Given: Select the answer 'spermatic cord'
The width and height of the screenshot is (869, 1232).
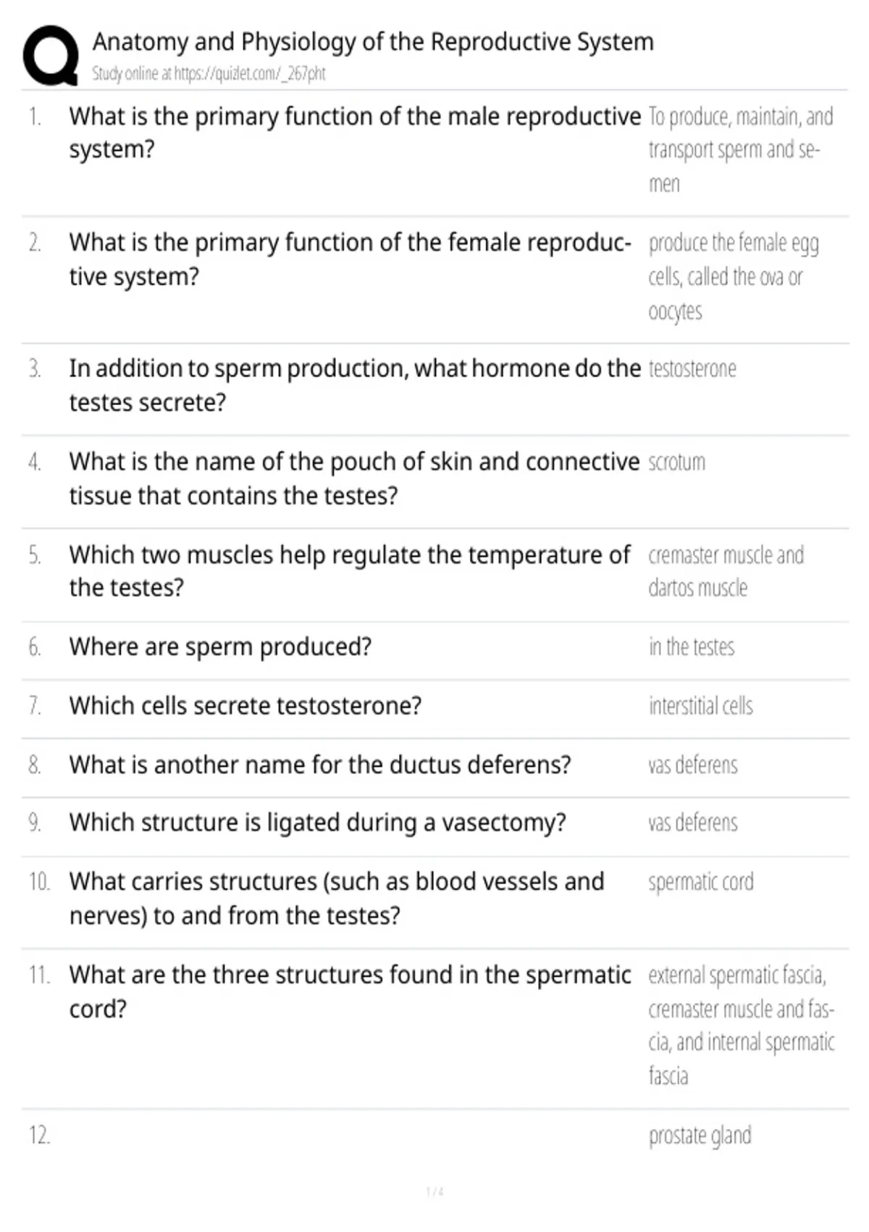Looking at the screenshot, I should pyautogui.click(x=701, y=882).
